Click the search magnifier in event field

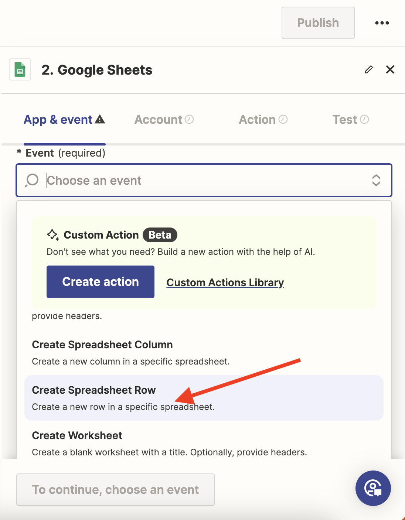[x=32, y=180]
